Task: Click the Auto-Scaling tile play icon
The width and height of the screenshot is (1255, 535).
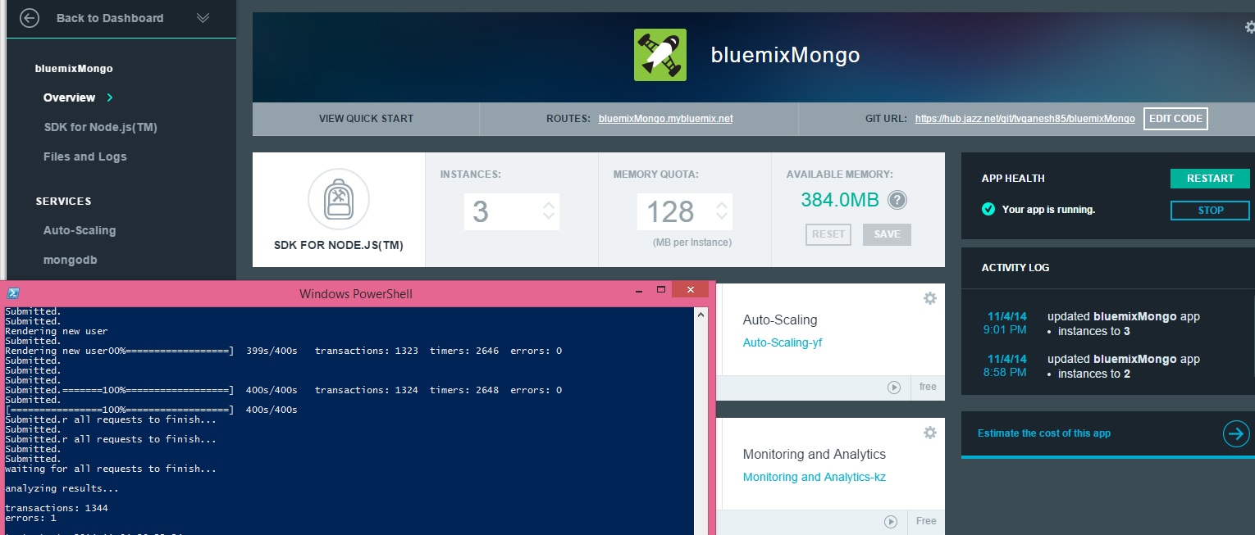Action: (x=894, y=388)
